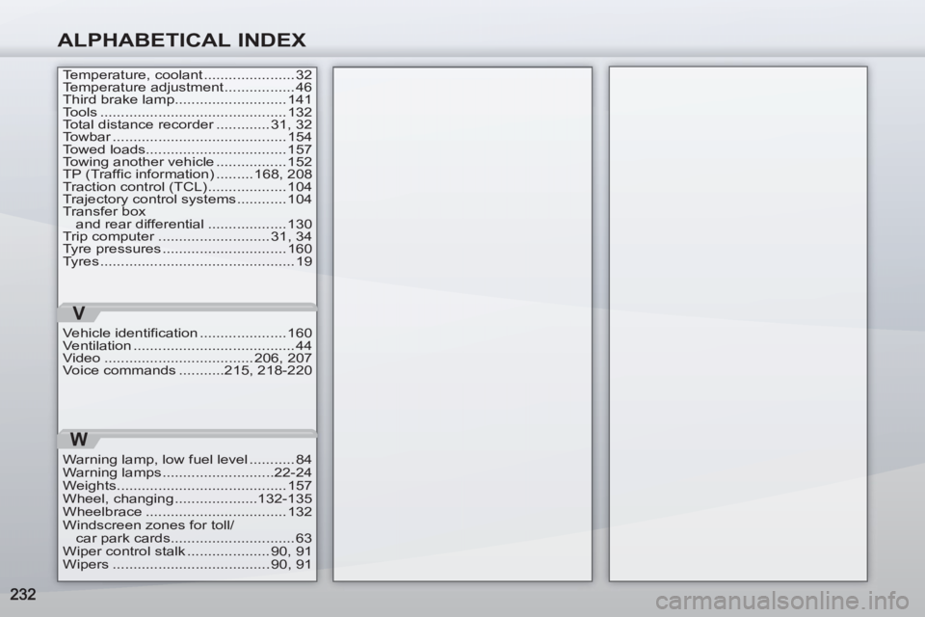
Task: Click the 'ALPHABETICAL INDEX' page title
Action: [x=182, y=40]
